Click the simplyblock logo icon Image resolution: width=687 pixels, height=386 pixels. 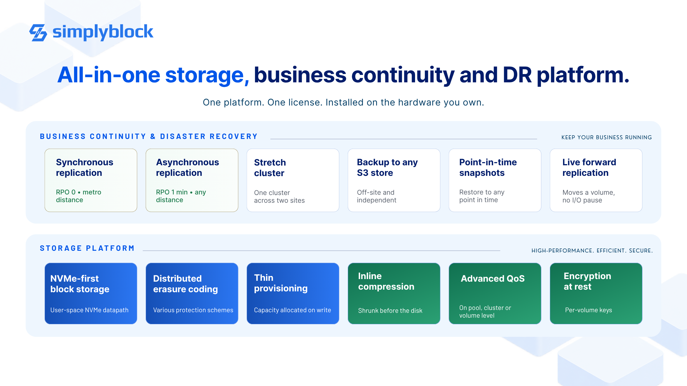coord(38,33)
